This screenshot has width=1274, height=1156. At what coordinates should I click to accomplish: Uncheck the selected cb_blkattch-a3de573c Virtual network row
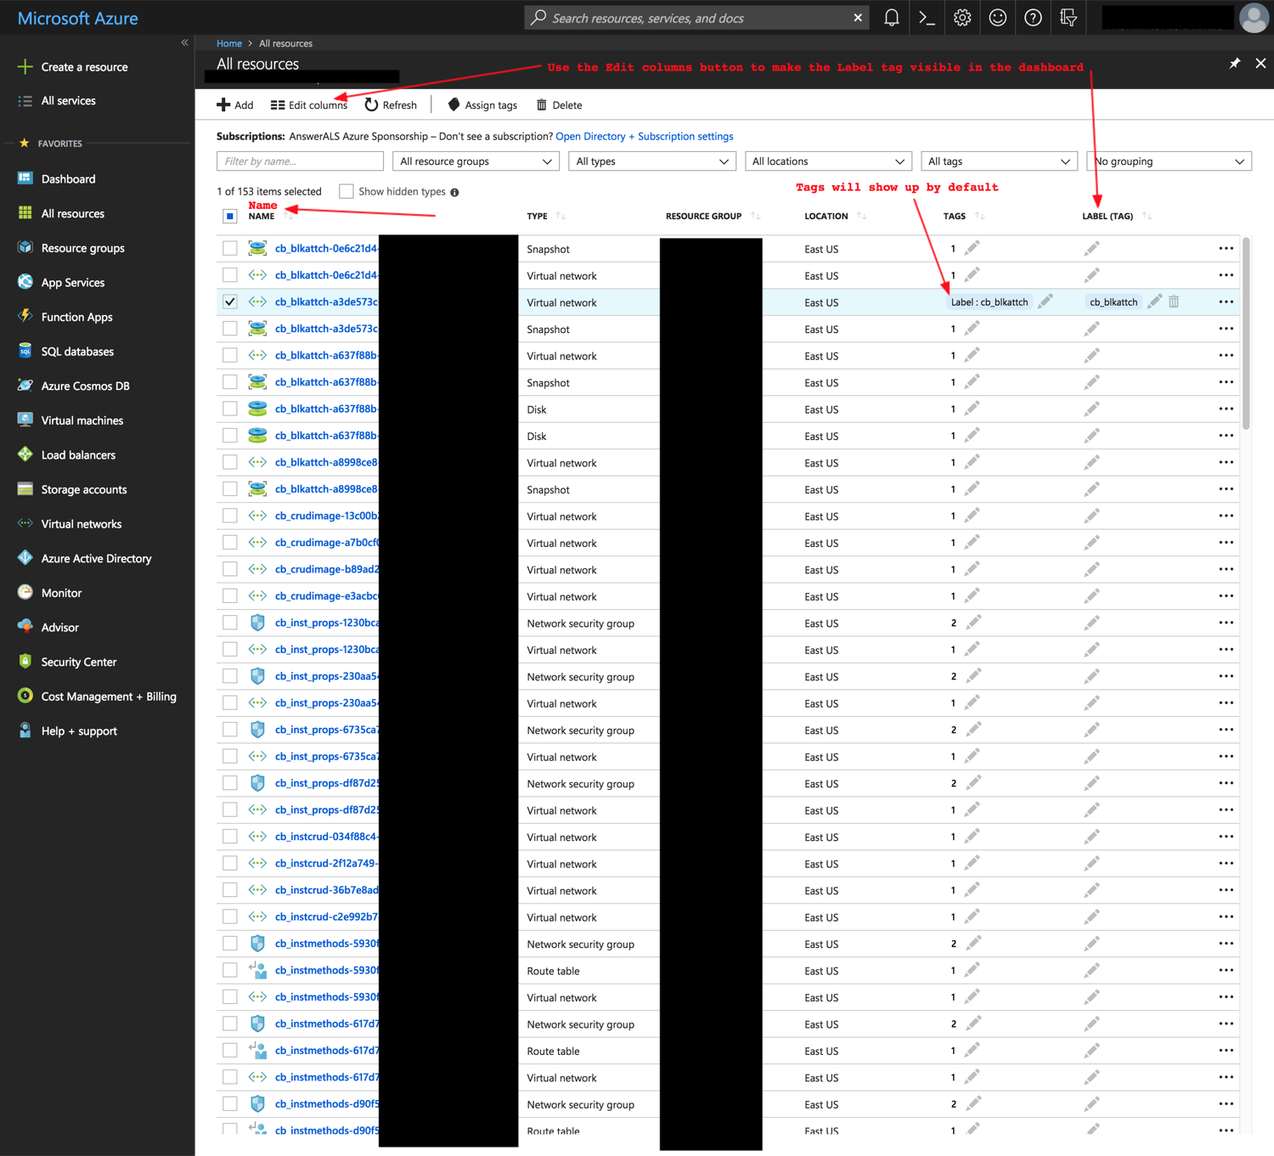tap(230, 302)
